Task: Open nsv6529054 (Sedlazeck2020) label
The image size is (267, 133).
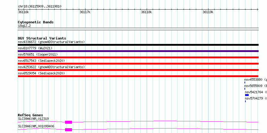Action: click(41, 73)
